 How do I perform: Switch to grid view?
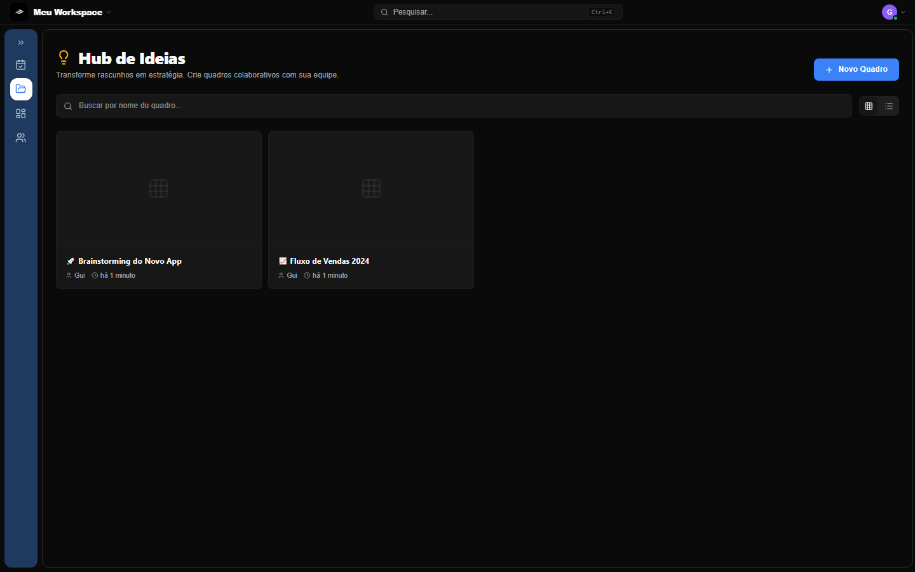869,106
